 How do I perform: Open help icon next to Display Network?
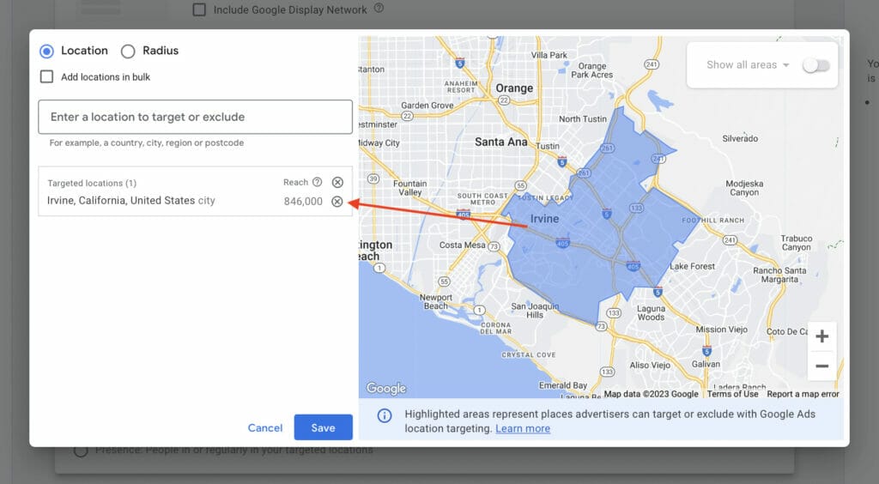pyautogui.click(x=379, y=9)
